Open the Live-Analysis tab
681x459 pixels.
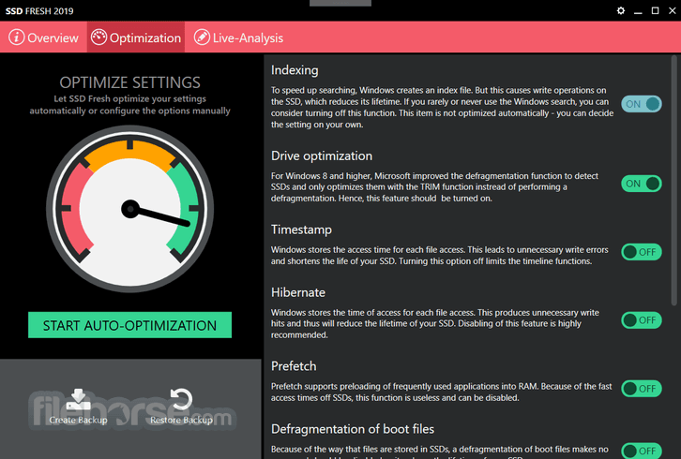coord(238,37)
